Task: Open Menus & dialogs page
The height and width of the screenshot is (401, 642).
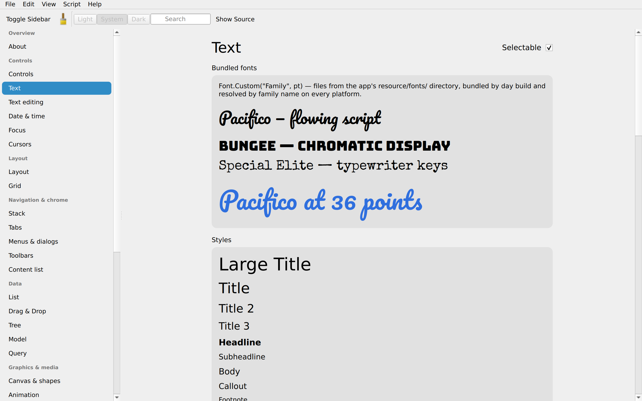Action: [x=56, y=242]
